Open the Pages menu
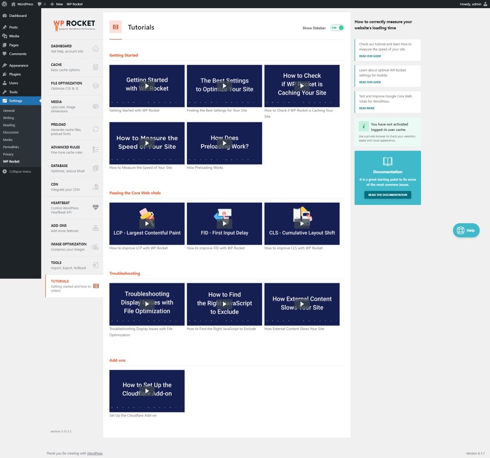The height and width of the screenshot is (458, 490). [x=20, y=45]
